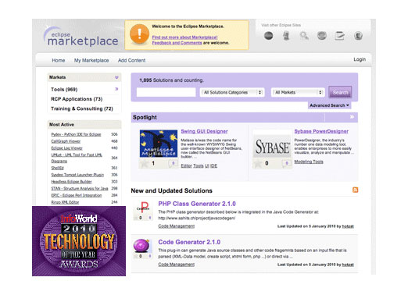Expand Advanced Search options

coord(329,105)
